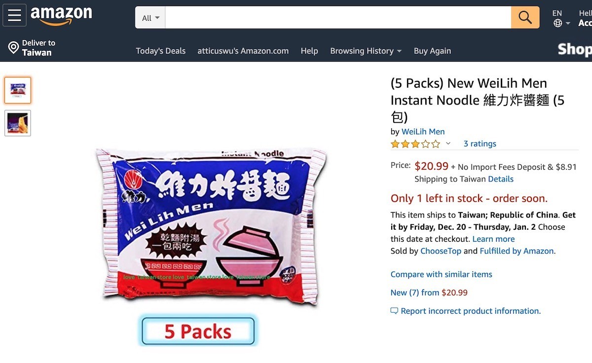Click Compare with similar items
This screenshot has width=592, height=363.
coord(441,274)
